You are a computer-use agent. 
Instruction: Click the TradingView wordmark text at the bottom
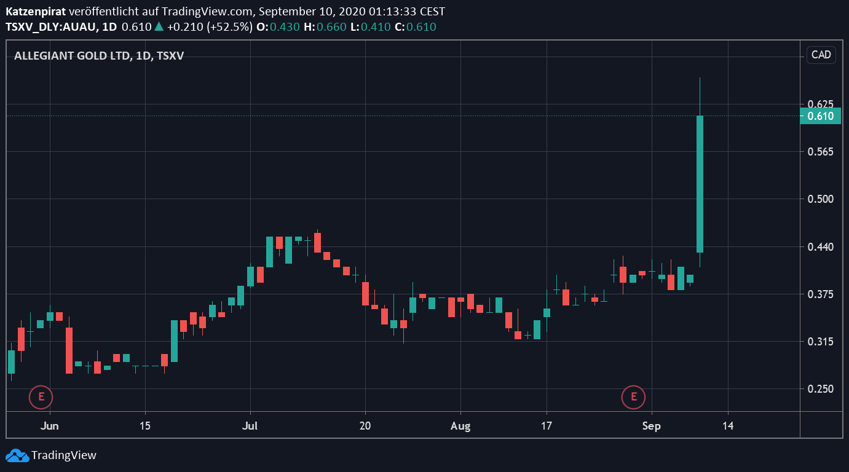(64, 455)
